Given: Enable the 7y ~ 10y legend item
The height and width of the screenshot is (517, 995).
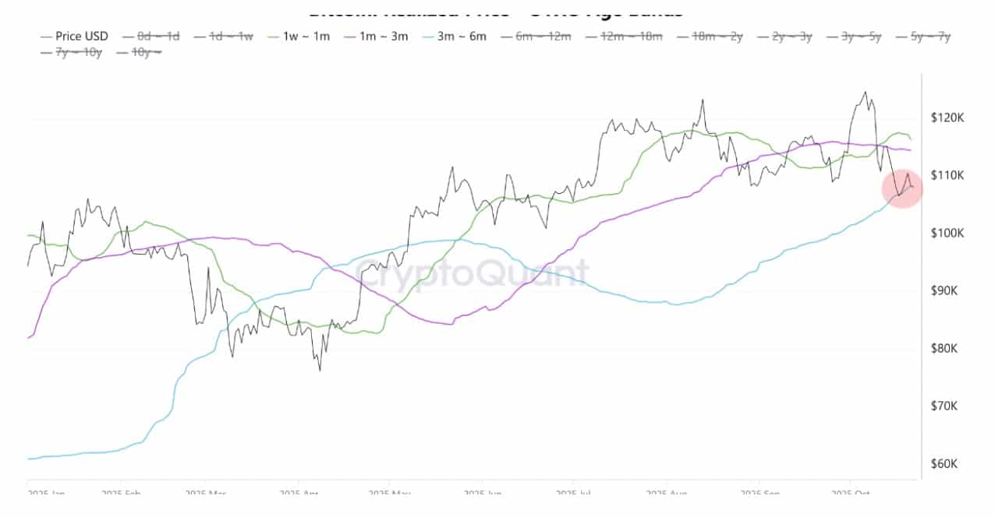Looking at the screenshot, I should click(x=80, y=52).
